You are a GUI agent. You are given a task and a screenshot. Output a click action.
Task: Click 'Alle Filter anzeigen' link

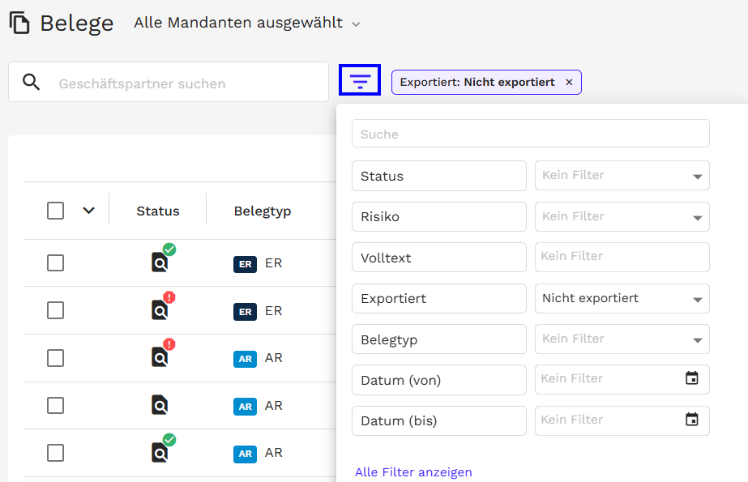point(413,472)
